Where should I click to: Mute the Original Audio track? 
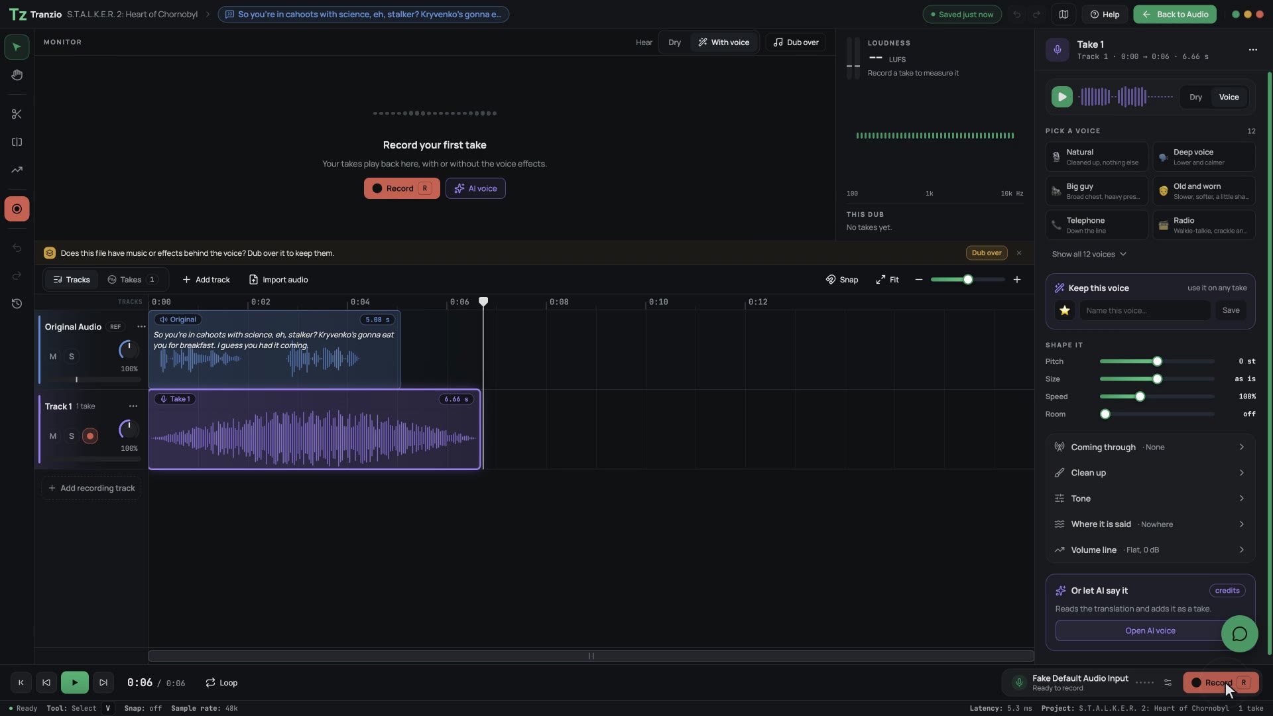tap(53, 357)
